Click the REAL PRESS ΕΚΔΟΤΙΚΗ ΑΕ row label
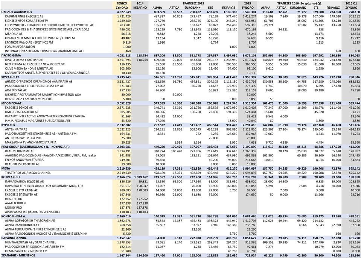361x258 pixels. [22, 164]
